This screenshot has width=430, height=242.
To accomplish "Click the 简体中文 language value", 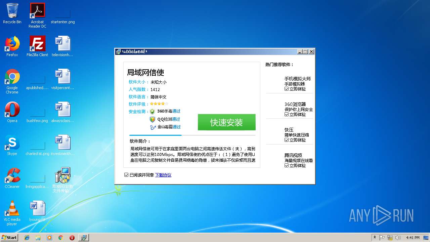I will pyautogui.click(x=159, y=97).
